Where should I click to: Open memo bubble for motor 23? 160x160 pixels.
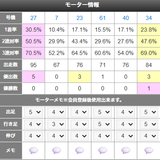click(79, 150)
